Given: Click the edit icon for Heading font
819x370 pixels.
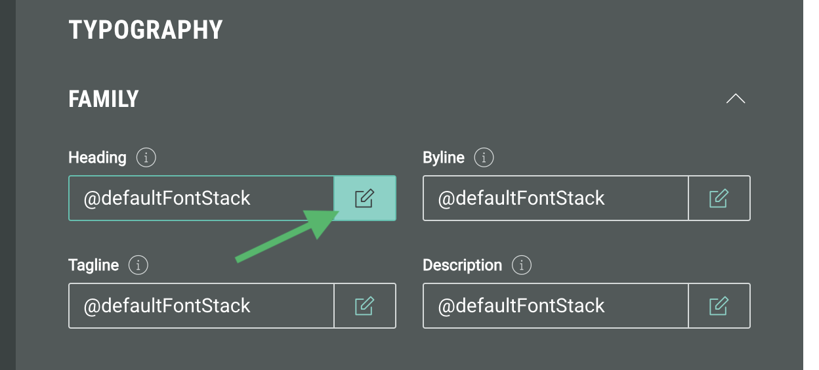Looking at the screenshot, I should pyautogui.click(x=365, y=198).
